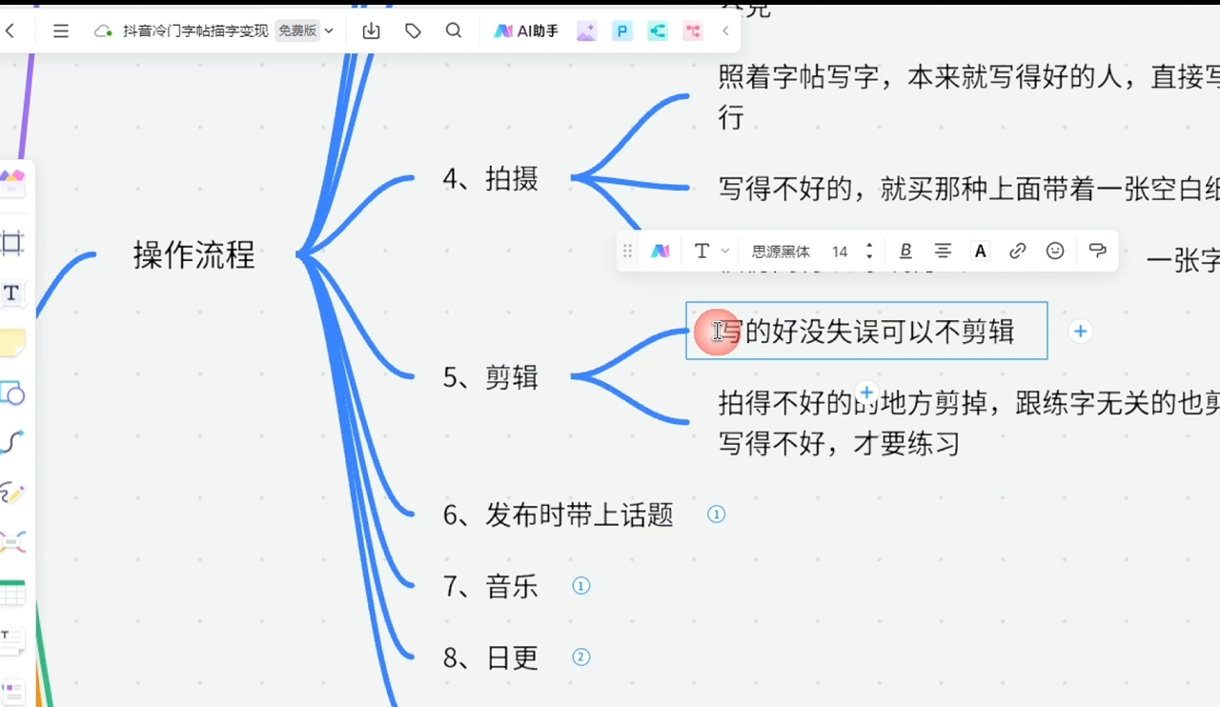Open the emoji picker icon
Viewport: 1220px width, 707px height.
tap(1055, 251)
